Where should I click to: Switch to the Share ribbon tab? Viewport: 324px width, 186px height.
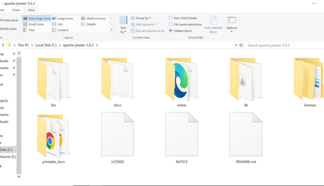click(16, 10)
